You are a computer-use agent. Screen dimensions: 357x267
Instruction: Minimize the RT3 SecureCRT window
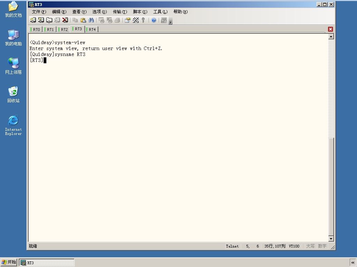click(x=319, y=4)
